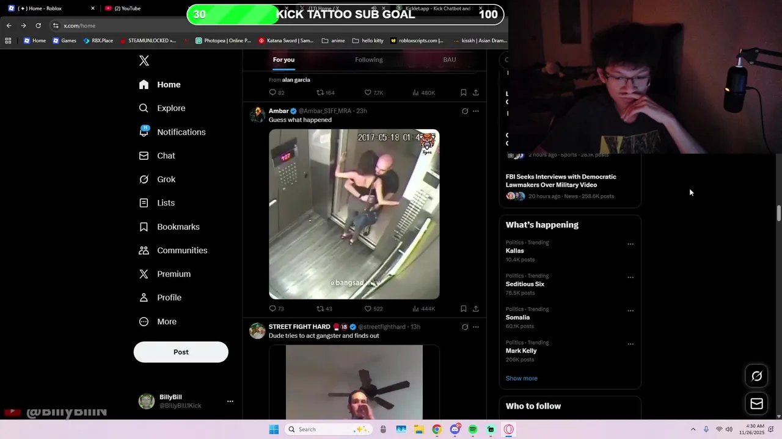Open Premium from the sidebar
Image resolution: width=782 pixels, height=439 pixels.
pos(165,274)
